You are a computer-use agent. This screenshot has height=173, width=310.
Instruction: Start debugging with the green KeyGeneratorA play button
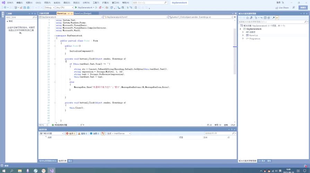[x=76, y=8]
